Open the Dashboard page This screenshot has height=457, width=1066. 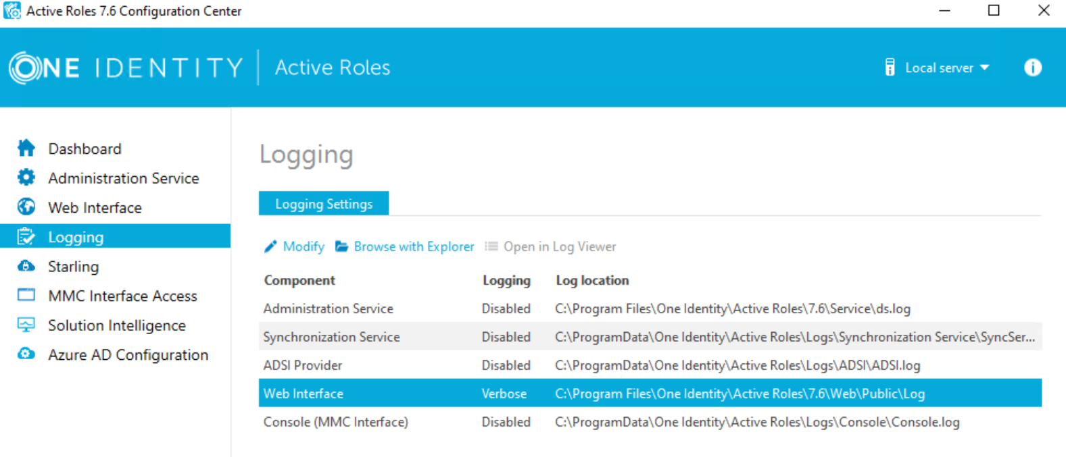(x=84, y=149)
